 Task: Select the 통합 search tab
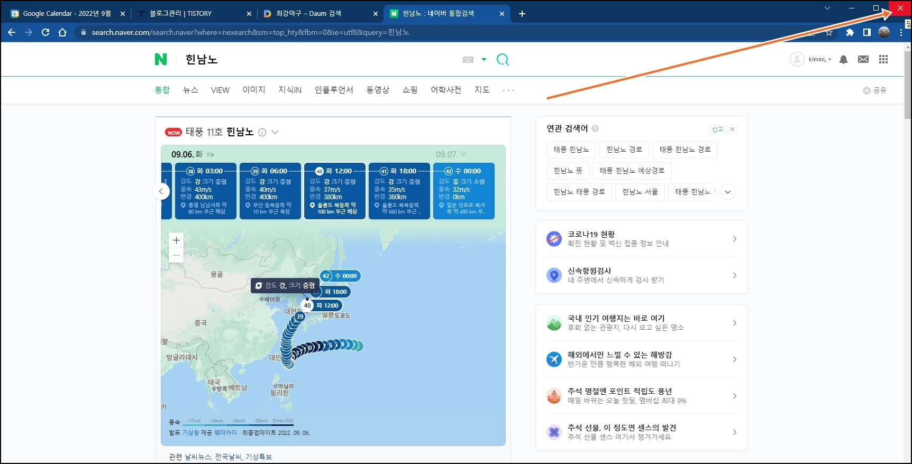click(162, 90)
